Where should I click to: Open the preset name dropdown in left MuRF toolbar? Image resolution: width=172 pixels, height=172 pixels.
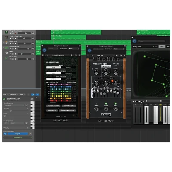(59, 55)
